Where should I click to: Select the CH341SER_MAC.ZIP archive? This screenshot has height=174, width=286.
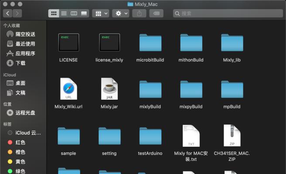[232, 143]
